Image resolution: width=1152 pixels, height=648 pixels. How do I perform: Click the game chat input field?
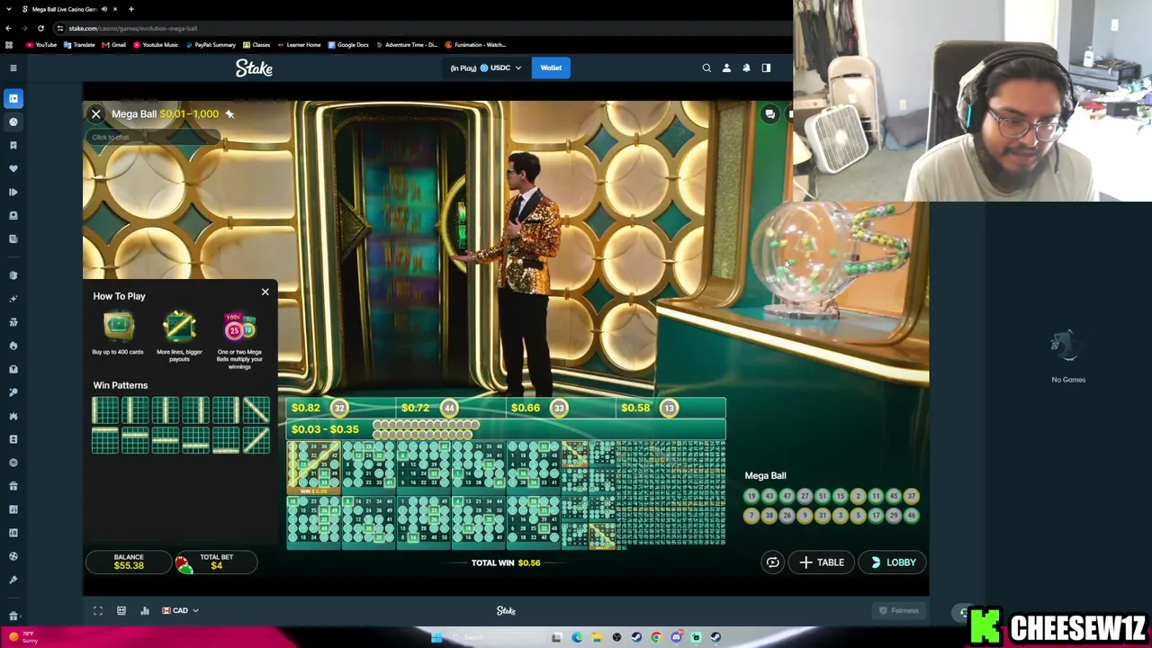coord(153,137)
